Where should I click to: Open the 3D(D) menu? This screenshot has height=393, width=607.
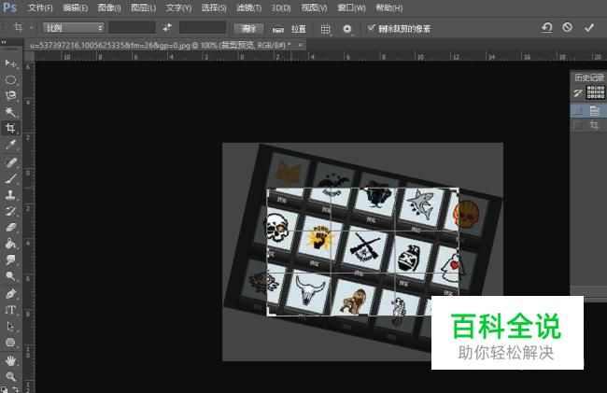(281, 8)
